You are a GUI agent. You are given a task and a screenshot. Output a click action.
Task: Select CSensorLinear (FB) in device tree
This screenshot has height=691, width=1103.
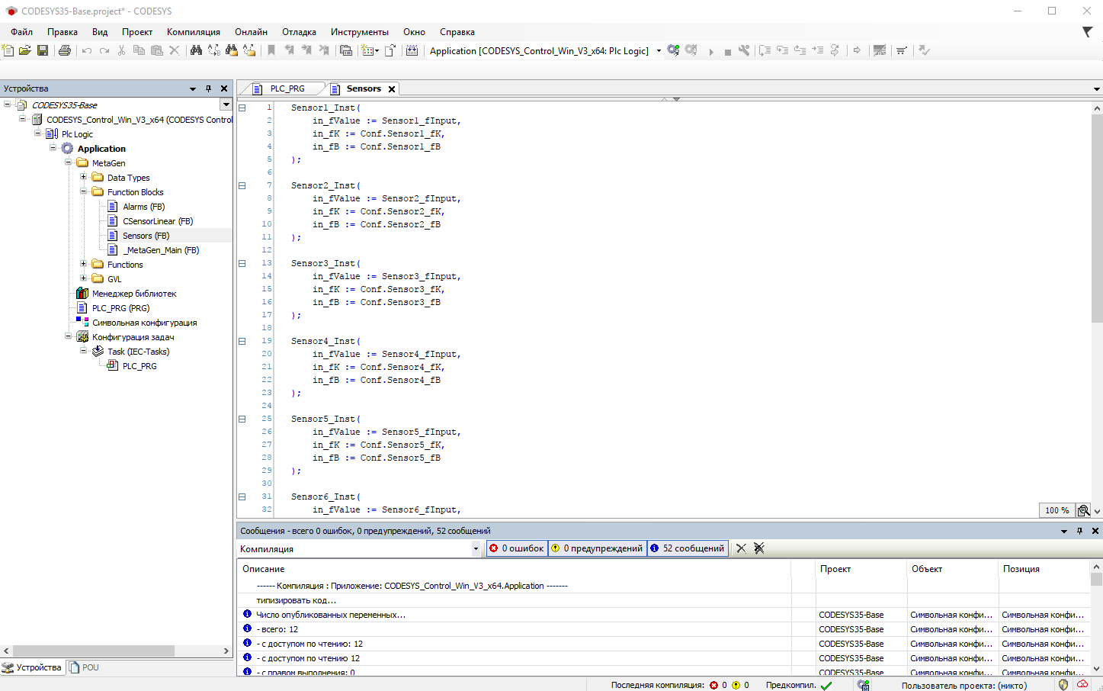click(x=158, y=221)
